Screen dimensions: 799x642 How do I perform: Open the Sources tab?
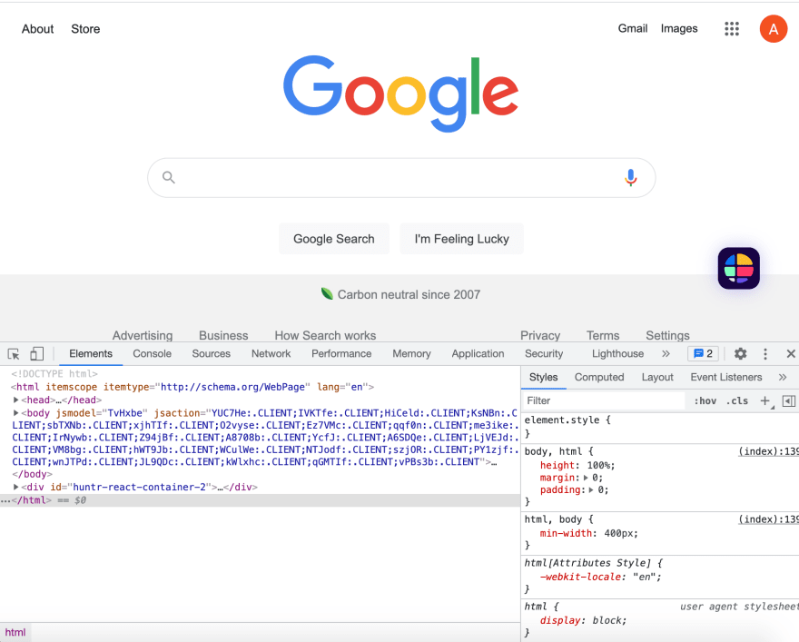pyautogui.click(x=211, y=353)
